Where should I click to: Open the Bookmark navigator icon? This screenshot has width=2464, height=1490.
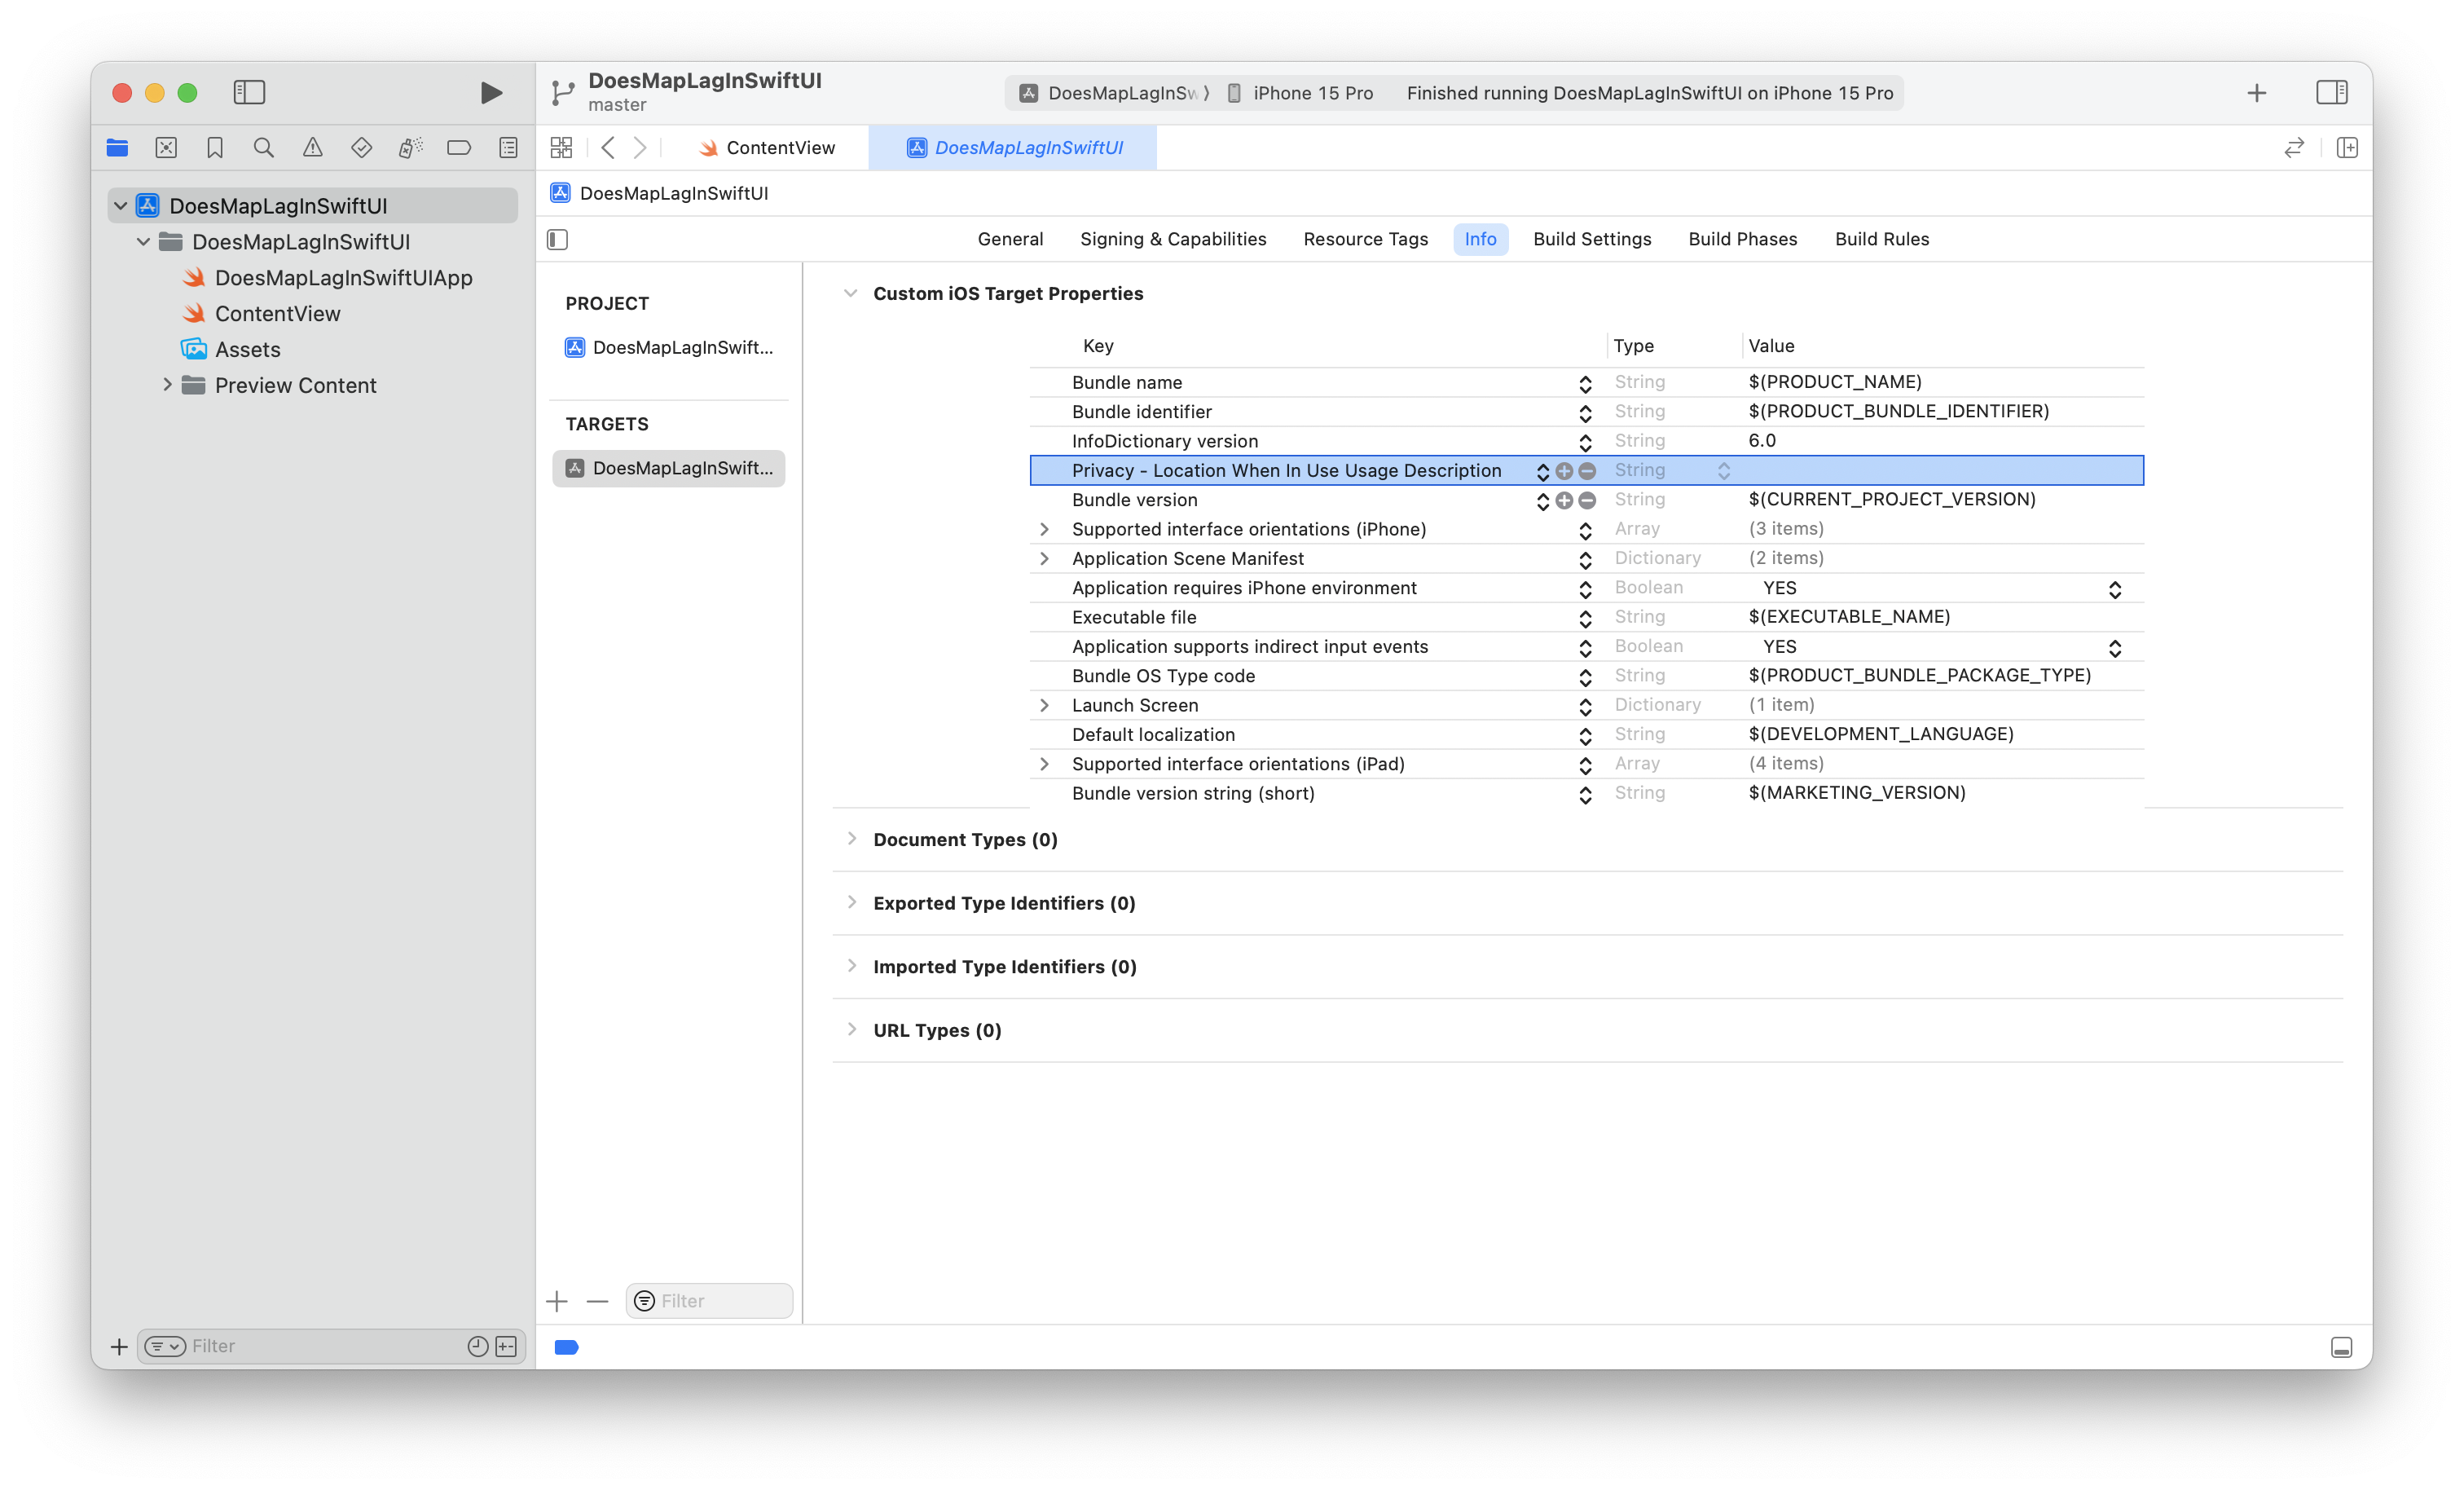coord(214,148)
